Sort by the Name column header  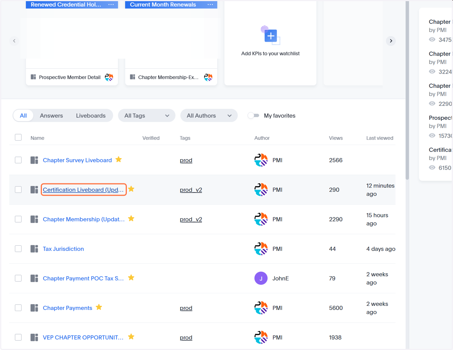(37, 138)
